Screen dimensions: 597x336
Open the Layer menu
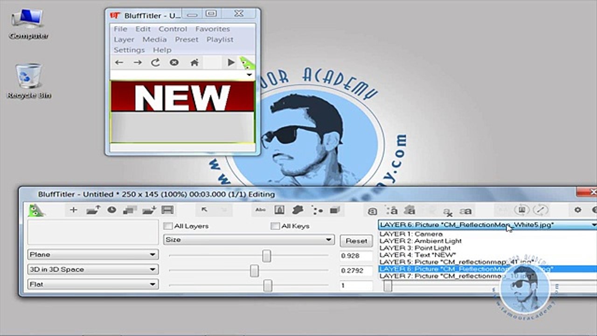click(x=124, y=40)
